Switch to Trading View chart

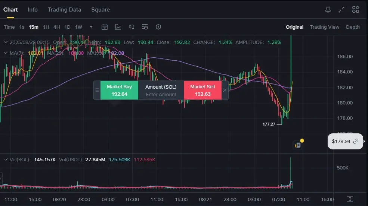pyautogui.click(x=325, y=27)
